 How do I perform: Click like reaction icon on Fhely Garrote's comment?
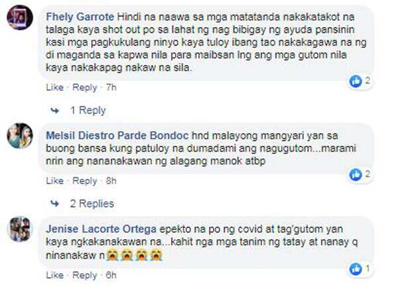356,82
